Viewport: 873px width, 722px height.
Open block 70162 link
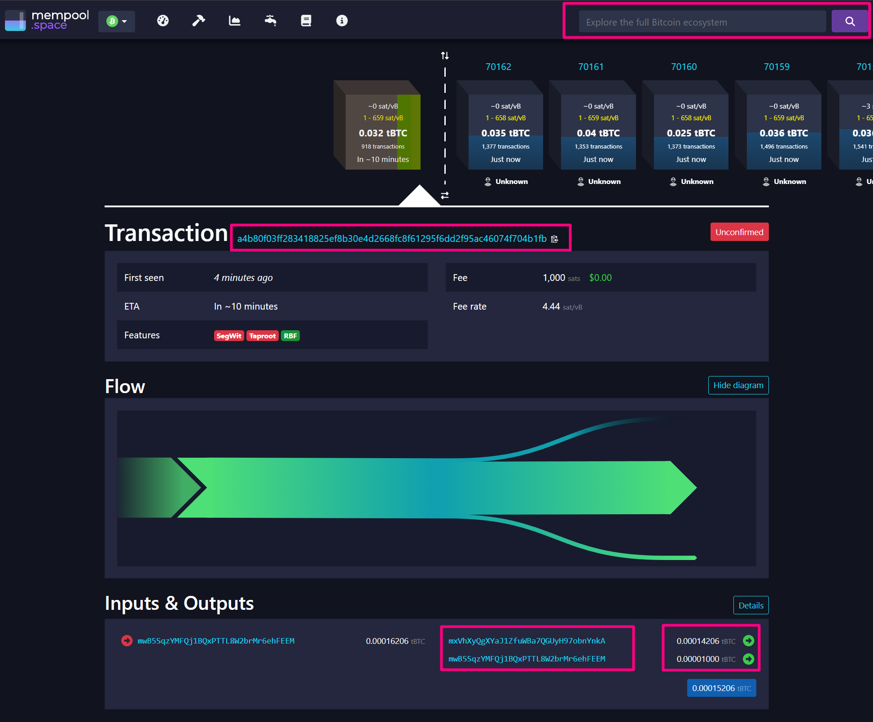[498, 67]
